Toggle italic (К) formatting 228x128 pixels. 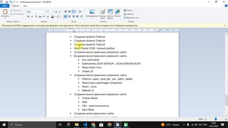(32, 16)
